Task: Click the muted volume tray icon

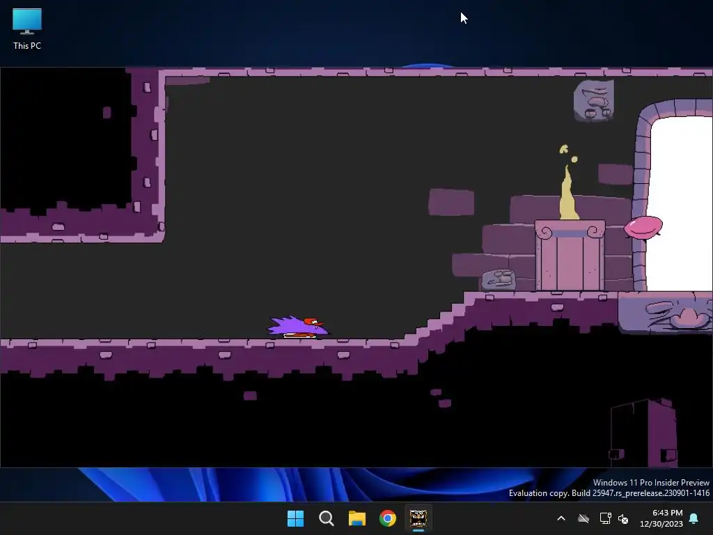Action: [623, 518]
